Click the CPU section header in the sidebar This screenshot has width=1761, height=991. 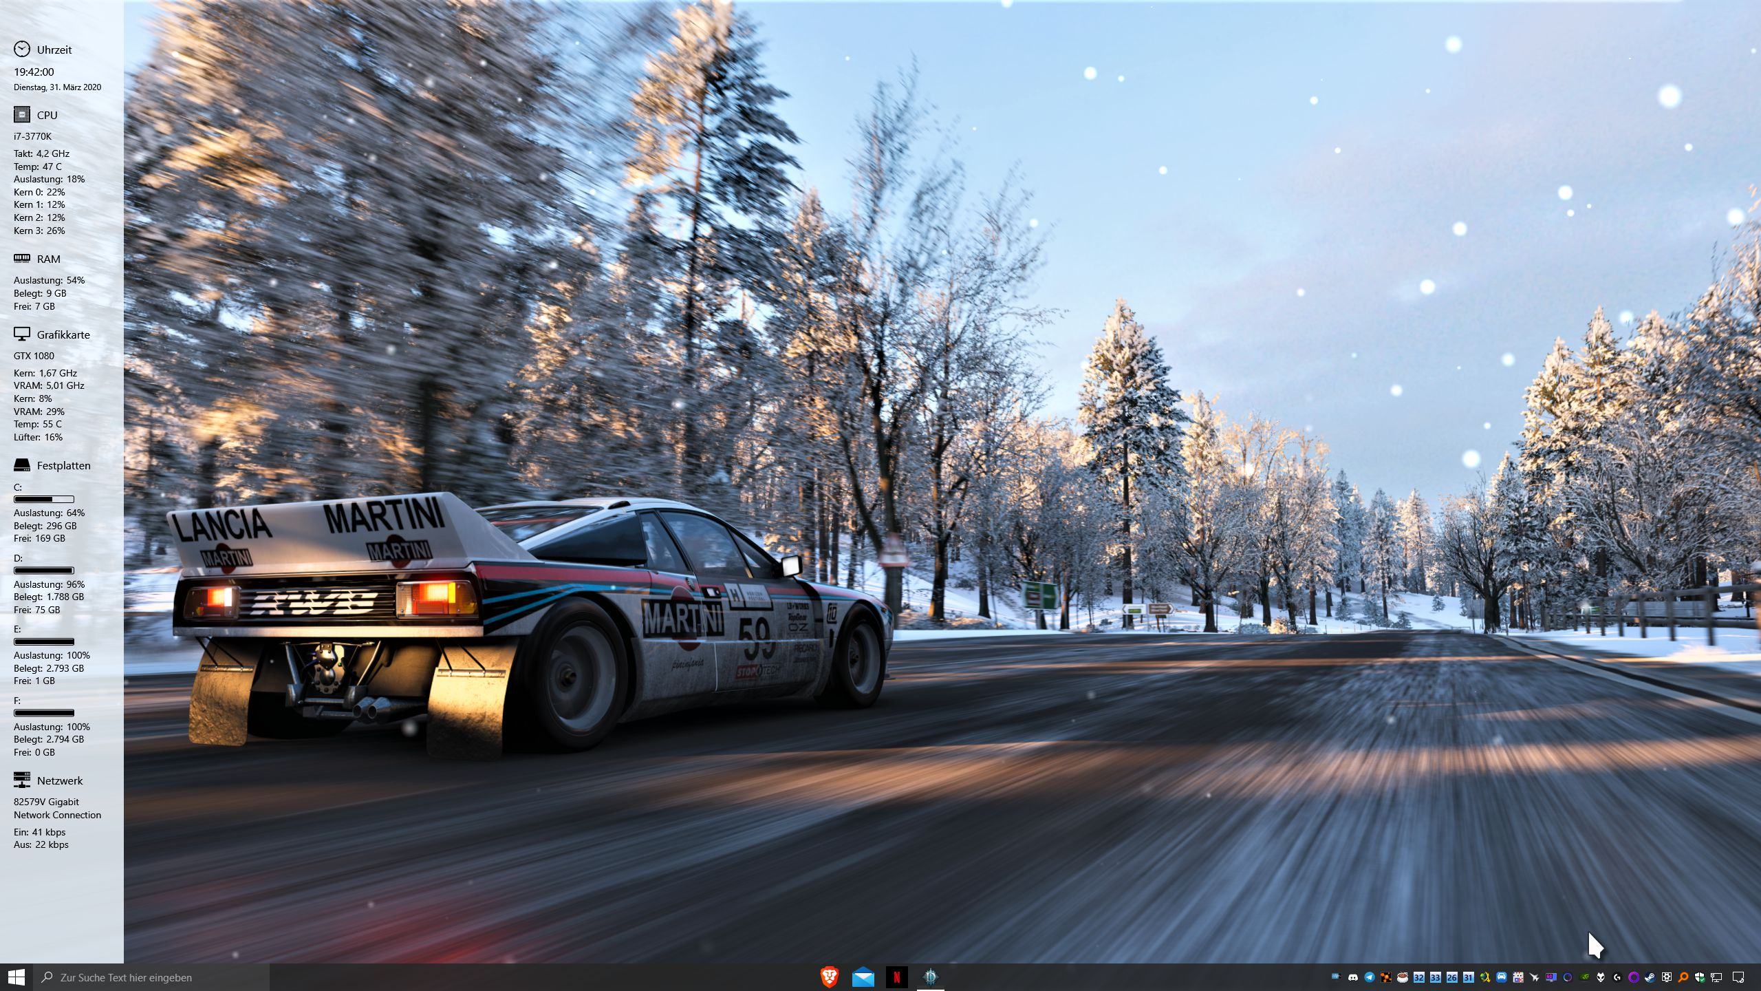coord(36,115)
